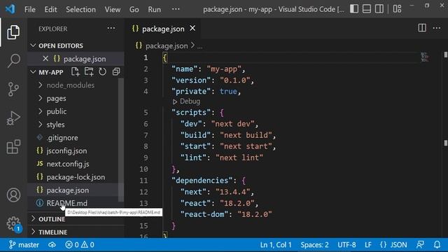This screenshot has width=448, height=252.
Task: Change indentation via Spaces: 2
Action: [x=314, y=245]
